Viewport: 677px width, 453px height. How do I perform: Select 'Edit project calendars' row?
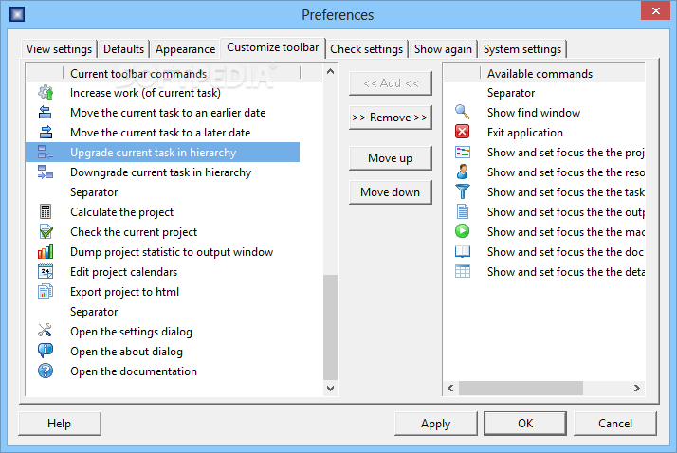162,272
